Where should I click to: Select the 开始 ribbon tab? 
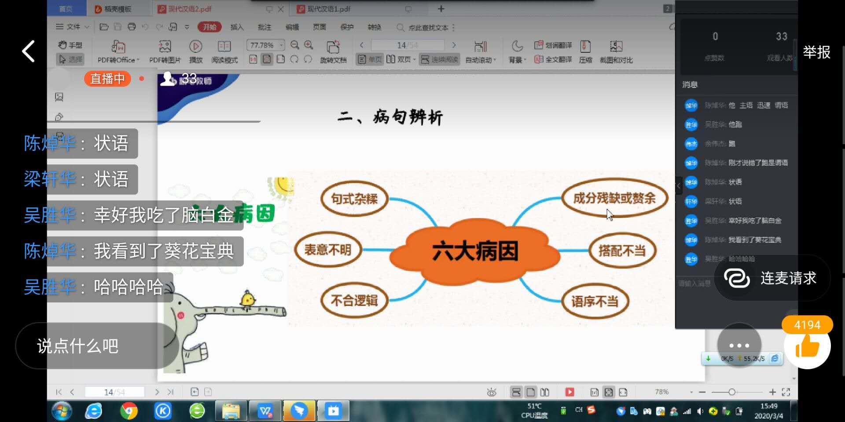click(209, 27)
